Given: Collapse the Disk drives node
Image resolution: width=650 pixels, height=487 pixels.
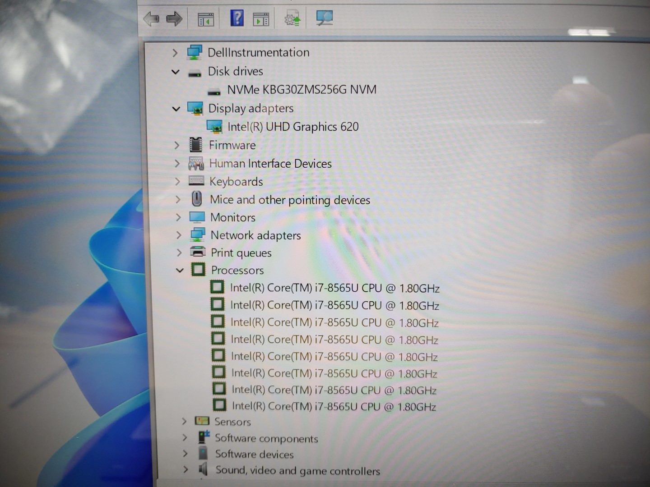Looking at the screenshot, I should (x=176, y=72).
